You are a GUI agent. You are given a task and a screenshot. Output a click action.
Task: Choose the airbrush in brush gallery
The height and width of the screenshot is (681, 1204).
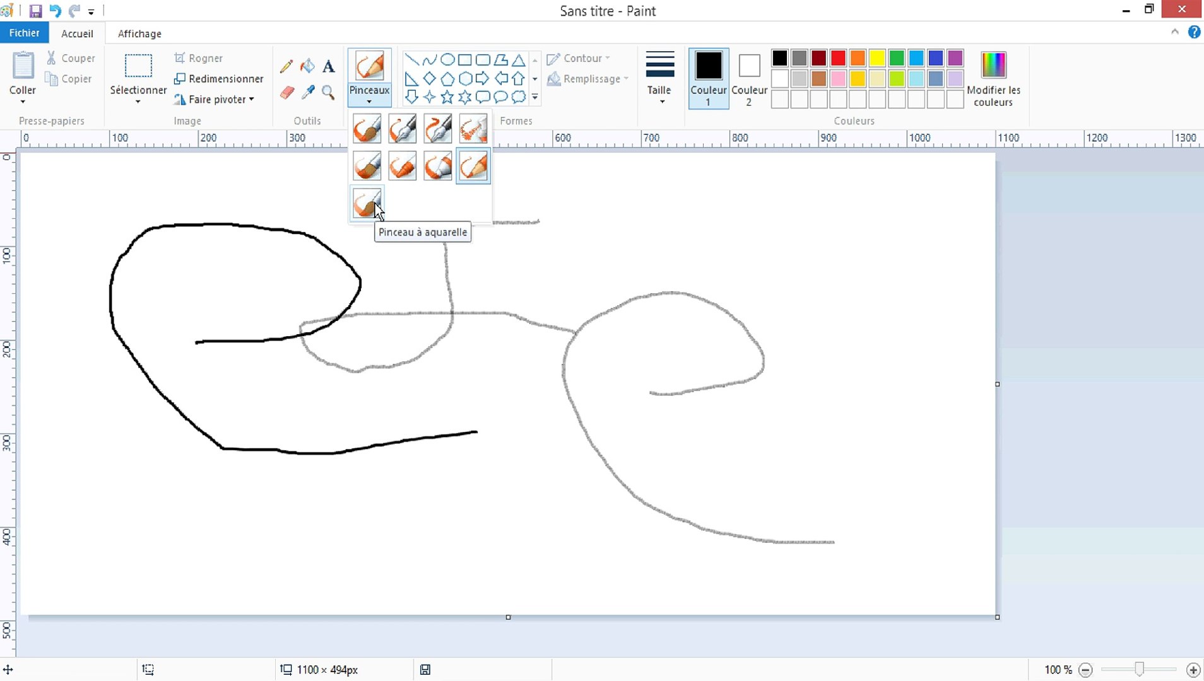[473, 129]
